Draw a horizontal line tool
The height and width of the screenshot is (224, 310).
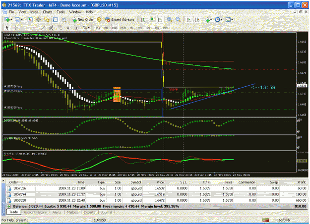(34, 28)
